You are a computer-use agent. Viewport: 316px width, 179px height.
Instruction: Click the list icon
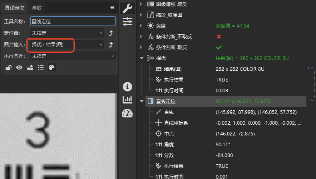click(41, 68)
